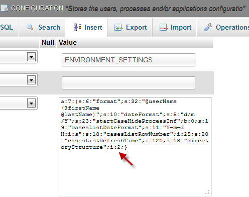Focus the ENVIRONMENT_SETTINGS value field

129,60
